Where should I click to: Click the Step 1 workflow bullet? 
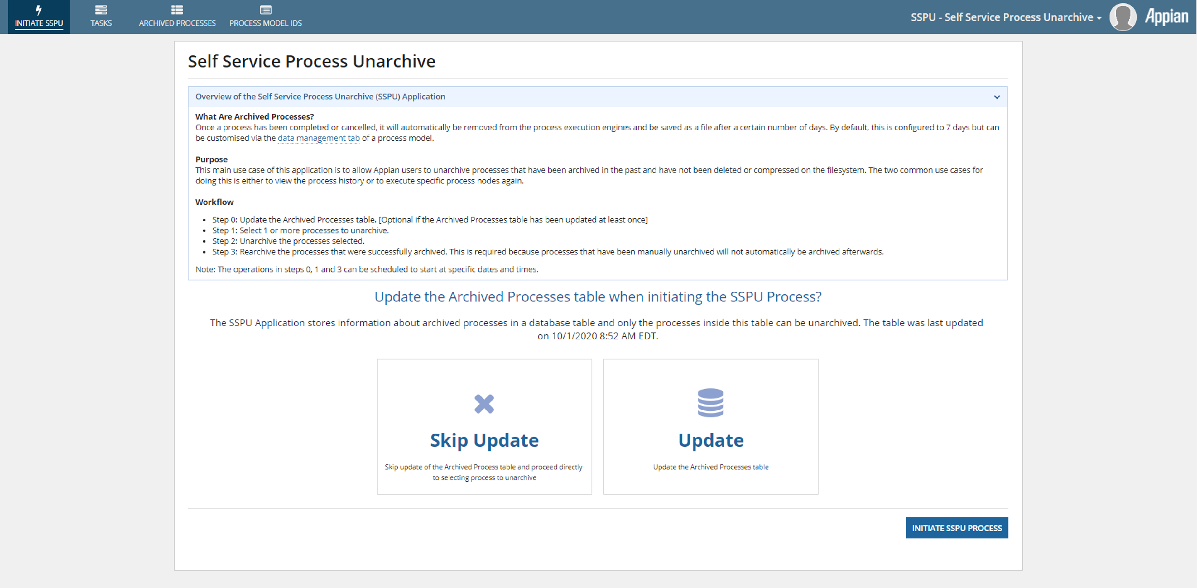[300, 230]
